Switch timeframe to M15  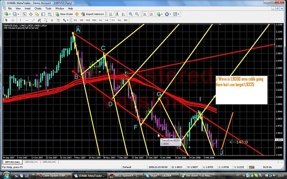[88, 20]
